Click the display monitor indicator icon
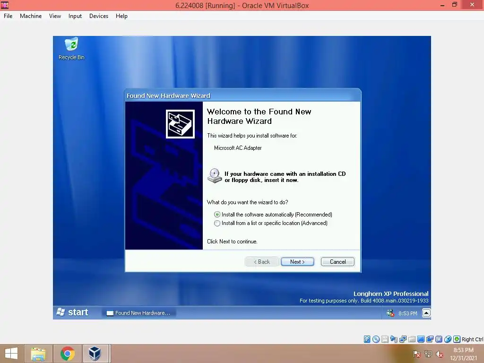This screenshot has width=484, height=363. tap(421, 339)
